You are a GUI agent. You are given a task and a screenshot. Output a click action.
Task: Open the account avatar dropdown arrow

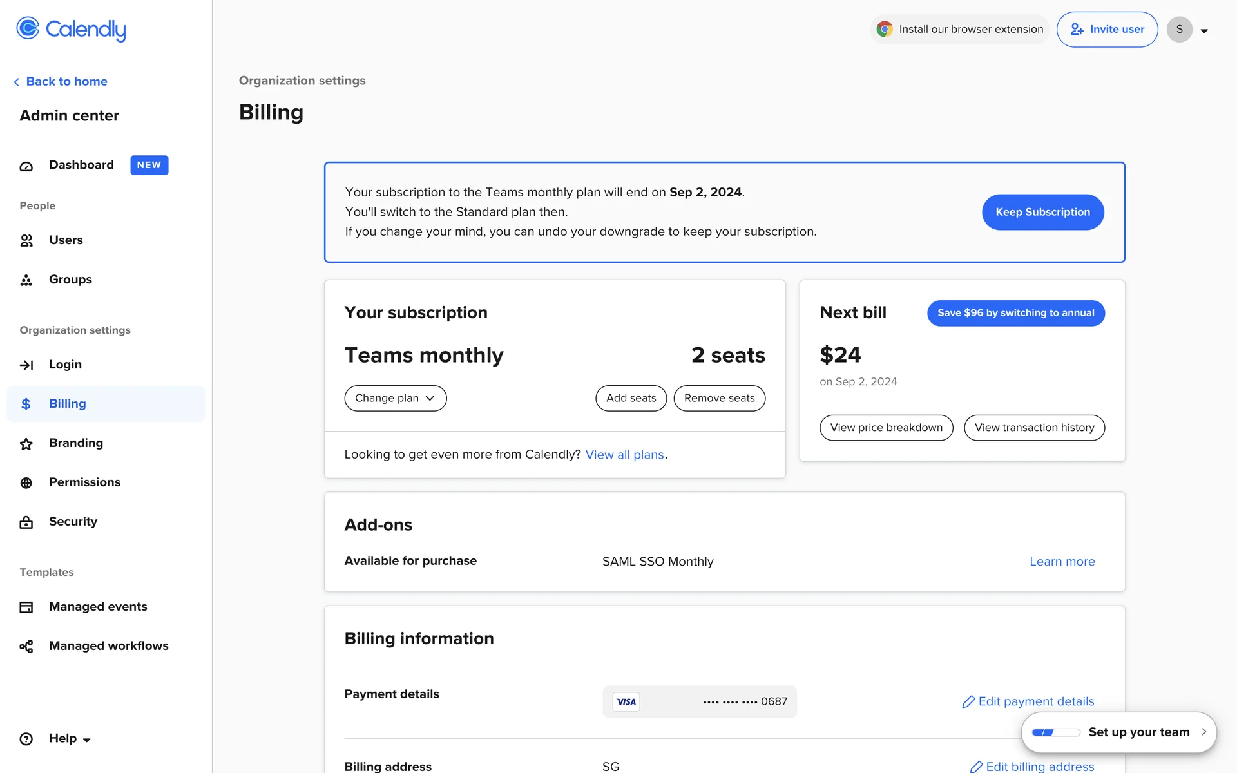pyautogui.click(x=1204, y=30)
